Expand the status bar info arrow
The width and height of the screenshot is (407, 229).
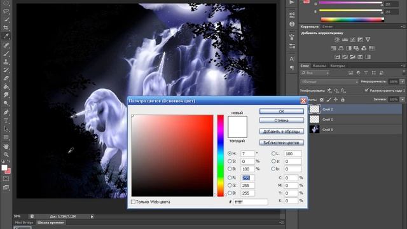pyautogui.click(x=92, y=216)
